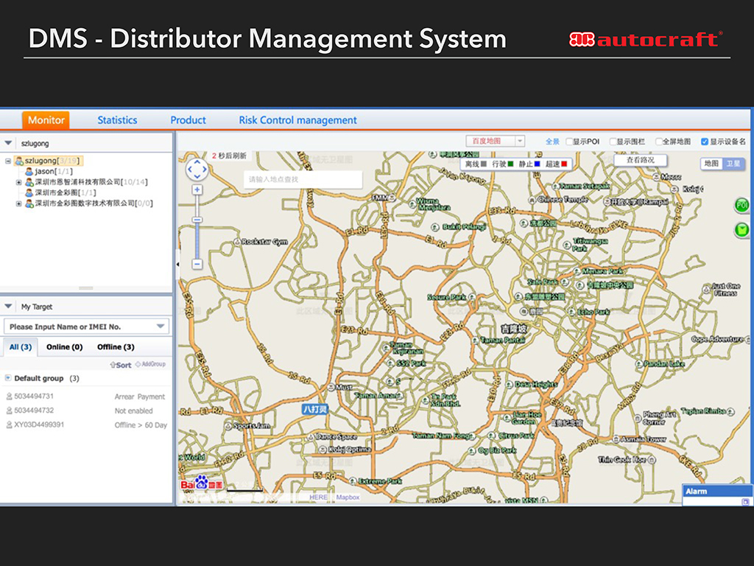Collapse the szlugong account panel arrow
This screenshot has height=566, width=754.
(8, 144)
